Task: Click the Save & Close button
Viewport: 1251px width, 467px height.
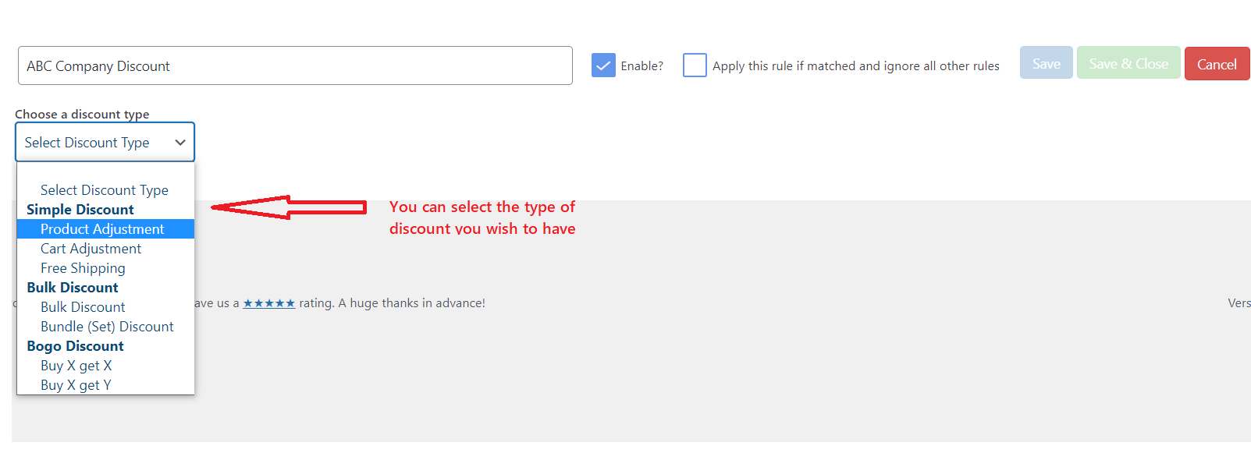Action: click(x=1128, y=64)
